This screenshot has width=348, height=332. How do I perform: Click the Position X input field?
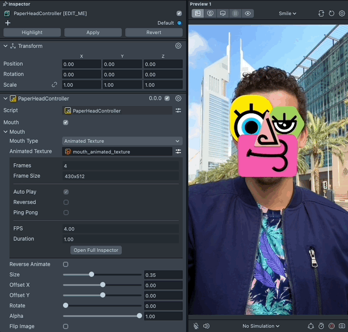point(81,64)
